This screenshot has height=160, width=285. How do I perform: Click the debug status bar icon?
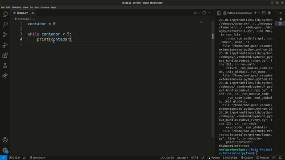click(24, 158)
